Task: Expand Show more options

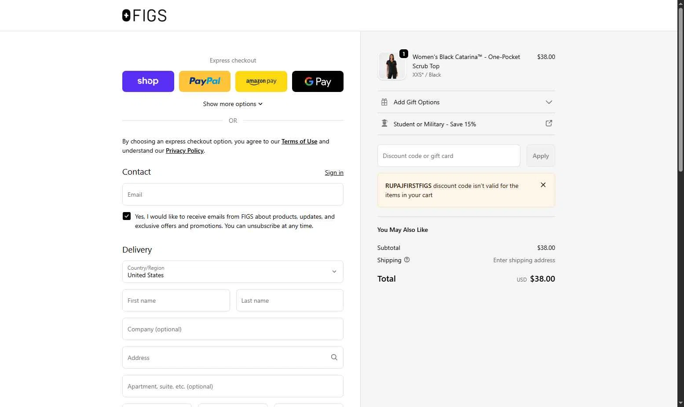Action: click(233, 104)
